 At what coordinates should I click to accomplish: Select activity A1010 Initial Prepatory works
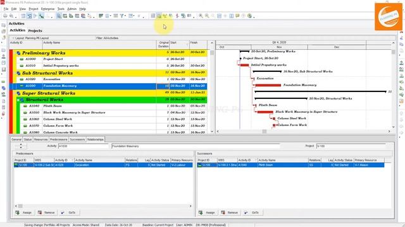click(112, 66)
